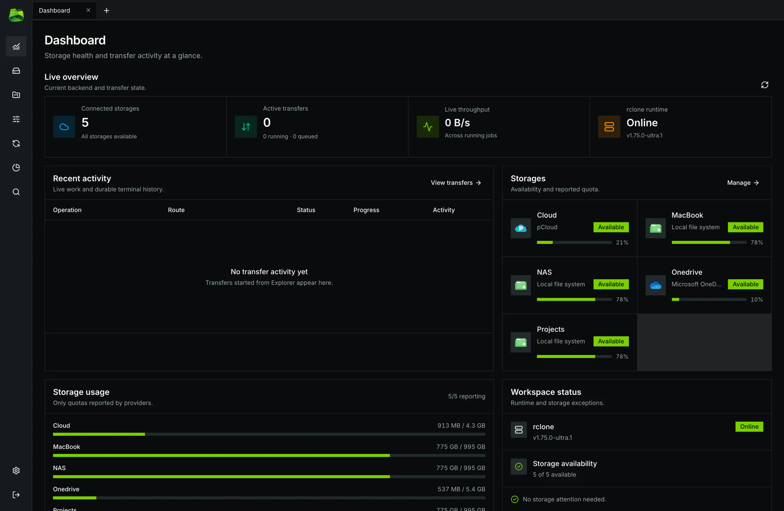Click the Projects storage folder icon
The width and height of the screenshot is (784, 511).
[x=520, y=343]
